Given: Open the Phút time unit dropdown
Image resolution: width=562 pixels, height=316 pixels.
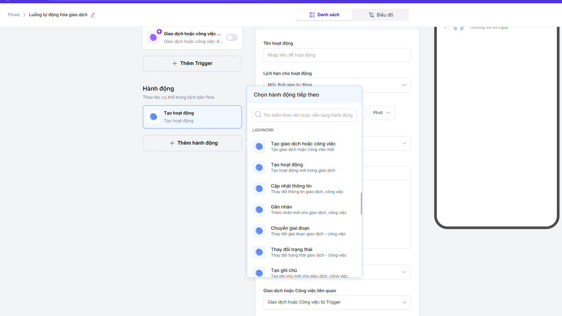Looking at the screenshot, I should [382, 113].
